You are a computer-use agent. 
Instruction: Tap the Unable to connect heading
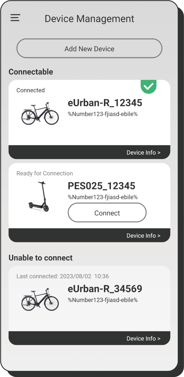pos(40,258)
